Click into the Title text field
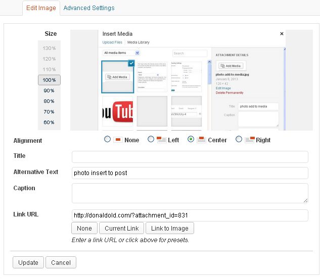 (x=190, y=156)
